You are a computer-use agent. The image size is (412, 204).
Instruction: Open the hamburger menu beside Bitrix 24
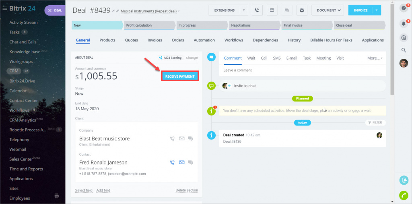tap(4, 8)
